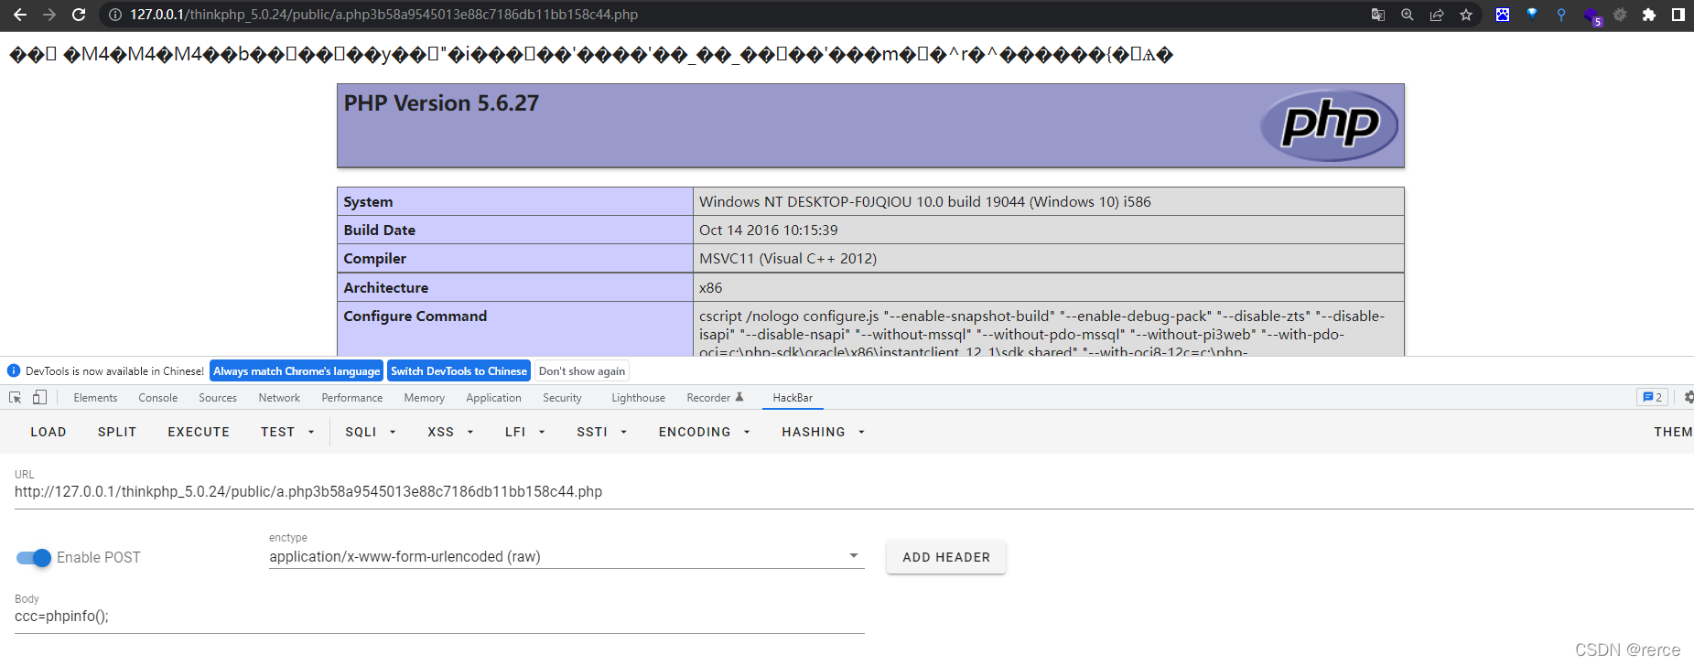Click the share page icon
This screenshot has height=665, width=1694.
pyautogui.click(x=1437, y=15)
